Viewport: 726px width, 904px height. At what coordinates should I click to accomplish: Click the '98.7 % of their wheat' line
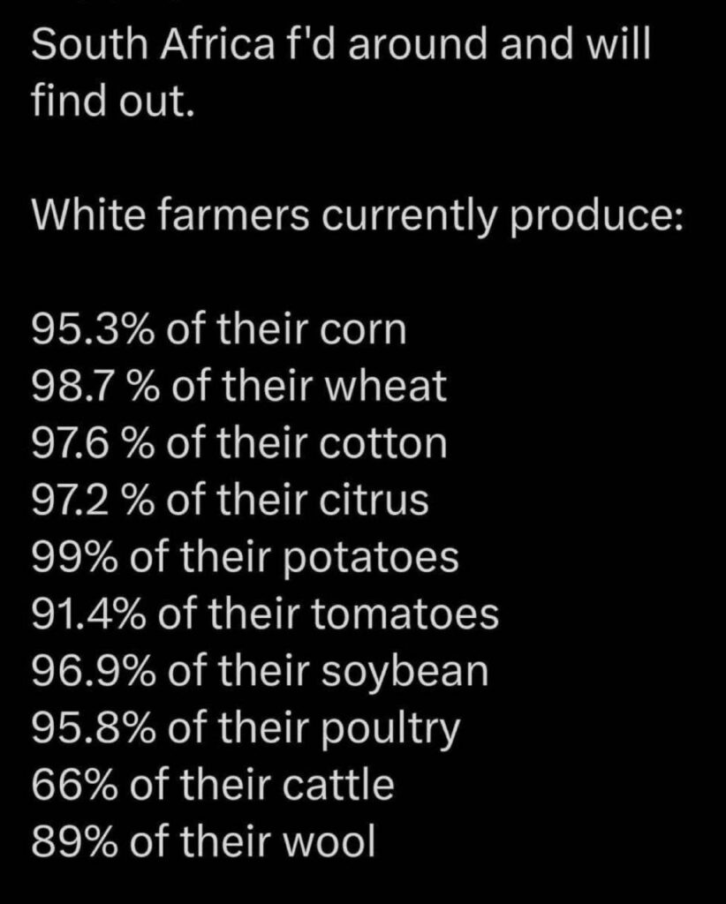(x=239, y=387)
